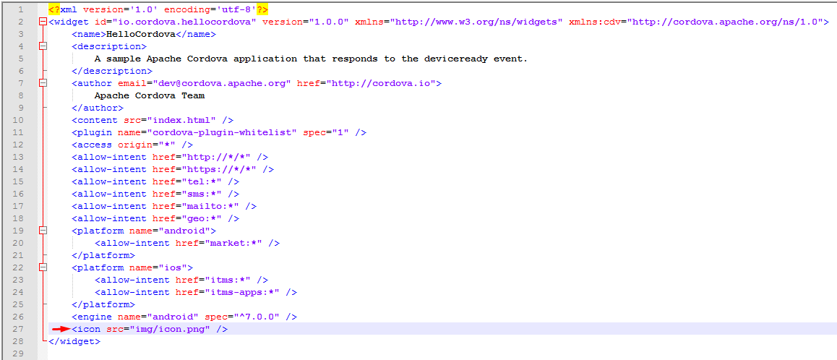The height and width of the screenshot is (360, 837).
Task: Select line number 1 in the gutter
Action: [x=21, y=9]
